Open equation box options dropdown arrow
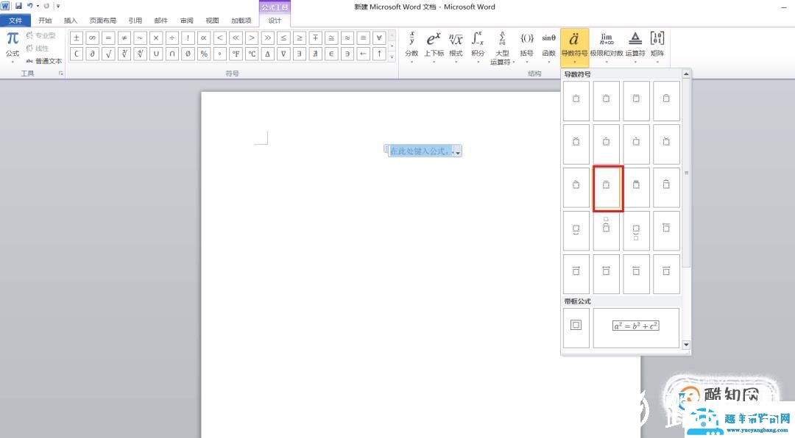Screen dimensions: 795x438 [458, 151]
